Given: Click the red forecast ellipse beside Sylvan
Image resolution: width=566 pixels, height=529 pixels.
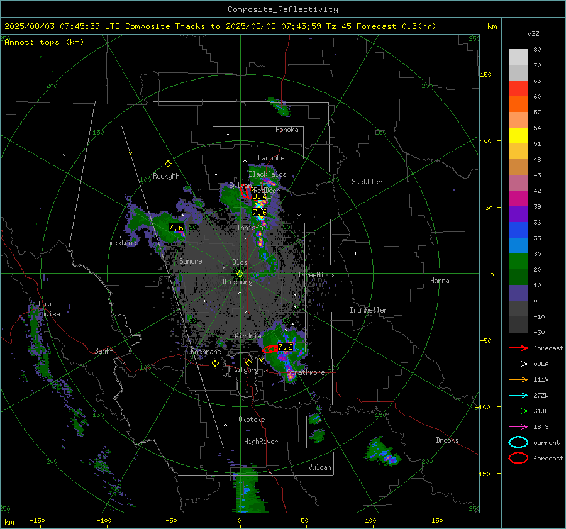Looking at the screenshot, I should tap(246, 191).
